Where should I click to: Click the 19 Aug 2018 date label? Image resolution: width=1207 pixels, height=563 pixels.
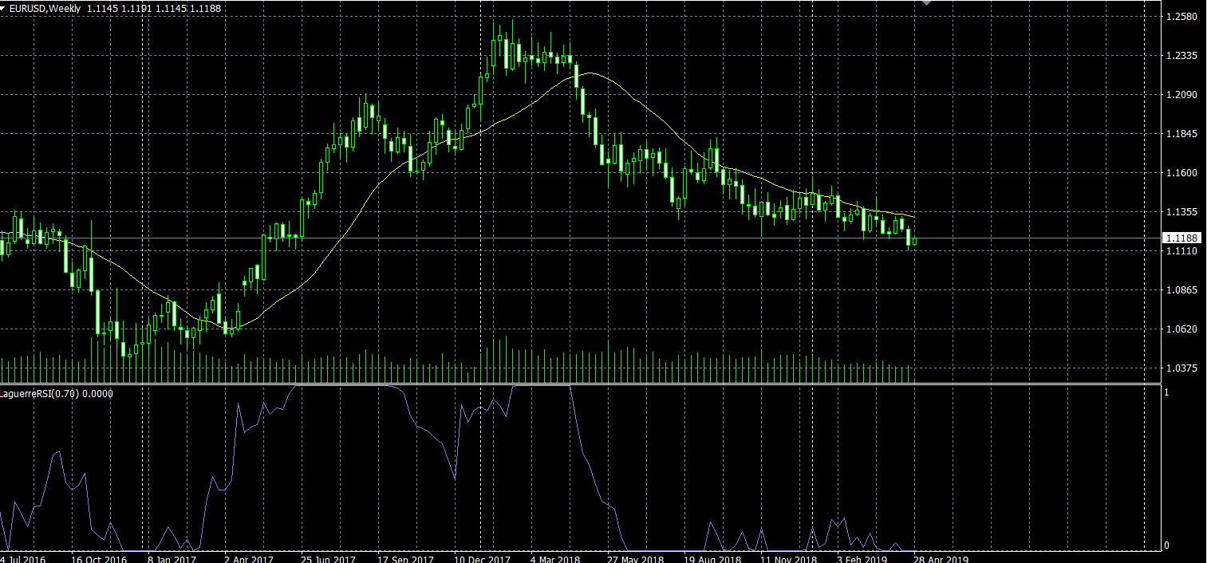click(x=713, y=559)
